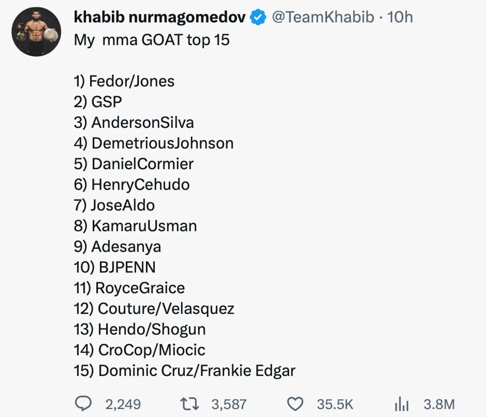486x417 pixels.
Task: Click the 2,249 replies count
Action: pos(123,404)
